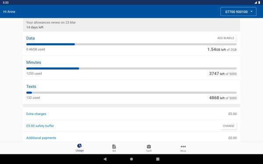Tap the Data section heading
The width and height of the screenshot is (263, 164).
pyautogui.click(x=31, y=38)
